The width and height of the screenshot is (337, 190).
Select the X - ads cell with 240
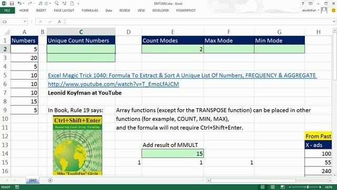(x=318, y=171)
